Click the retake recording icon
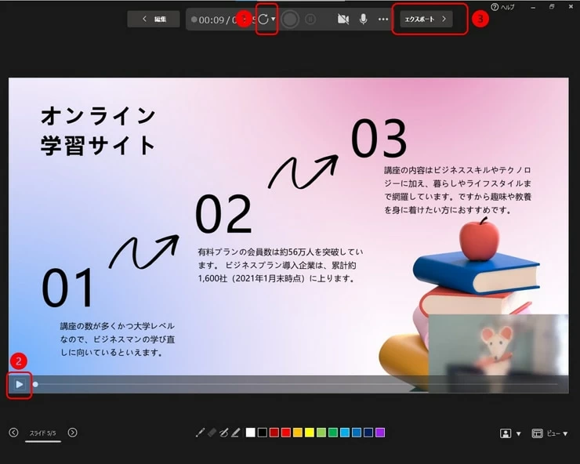580x464 pixels. 263,19
